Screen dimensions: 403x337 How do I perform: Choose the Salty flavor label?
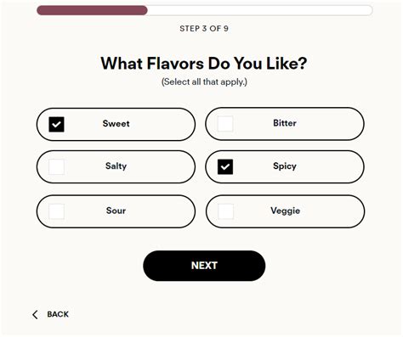116,166
